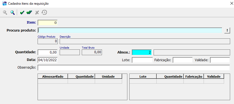Click the Lote column header
The width and height of the screenshot is (234, 104).
(143, 77)
